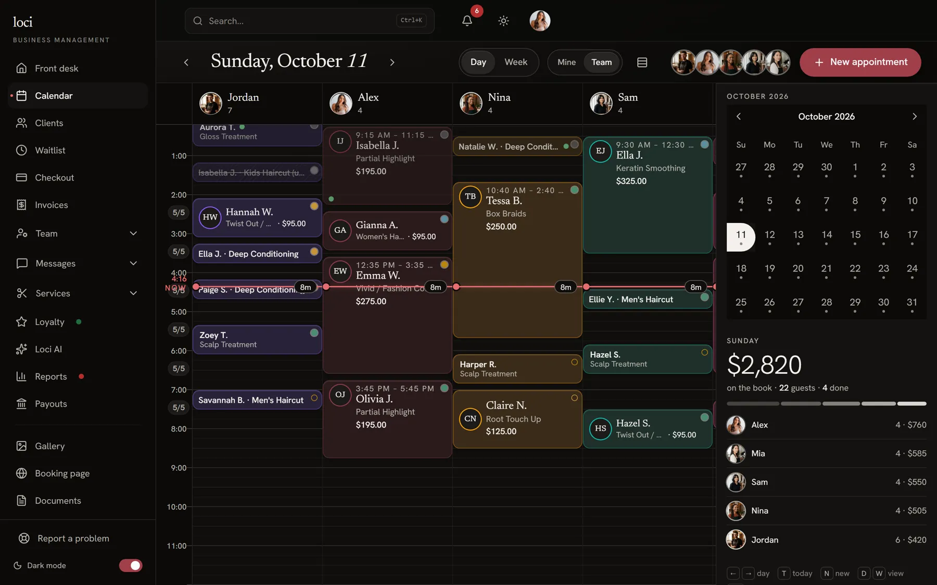Open the Loyalty page

[78, 322]
